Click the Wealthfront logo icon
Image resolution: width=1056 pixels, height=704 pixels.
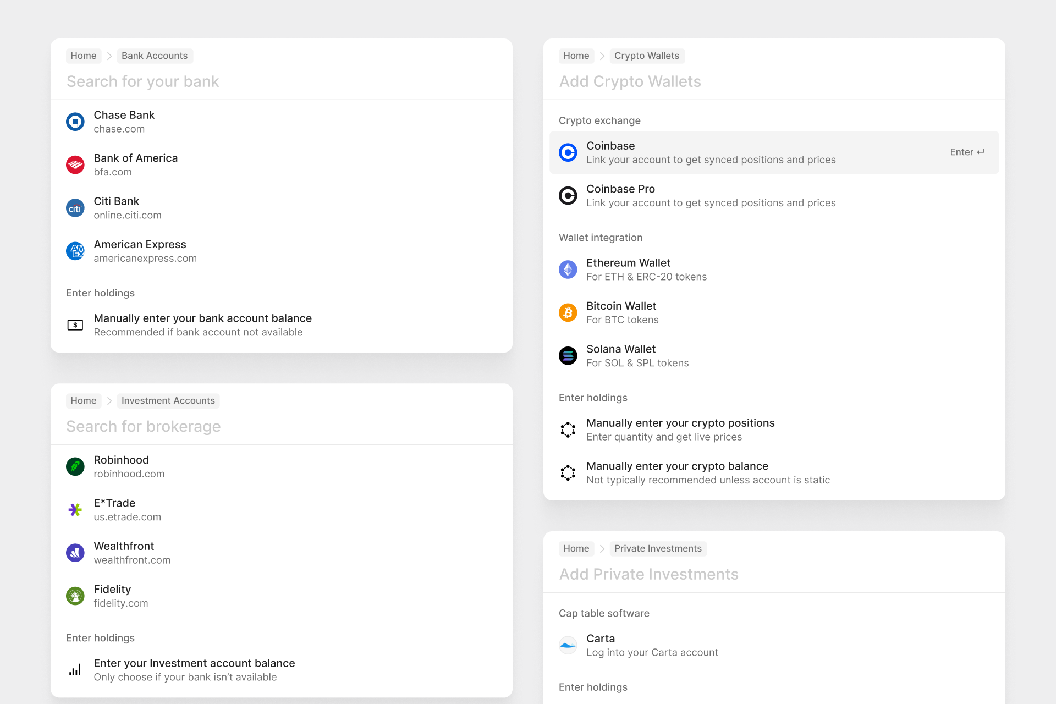75,553
